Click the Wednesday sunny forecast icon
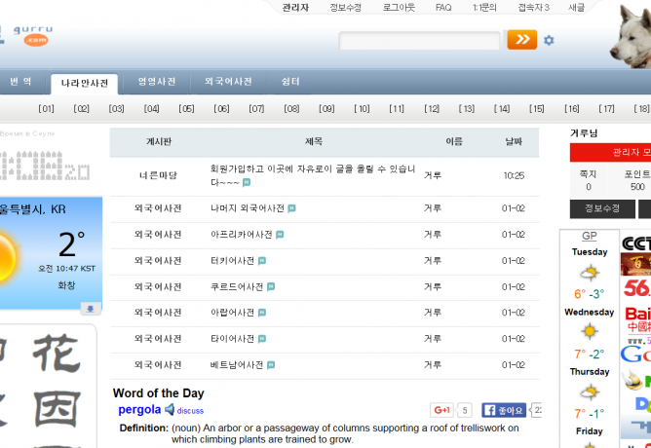Screen dimensions: 651x448 [590, 331]
